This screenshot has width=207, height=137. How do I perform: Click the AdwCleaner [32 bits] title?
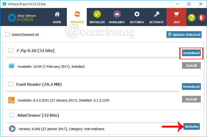(38, 115)
